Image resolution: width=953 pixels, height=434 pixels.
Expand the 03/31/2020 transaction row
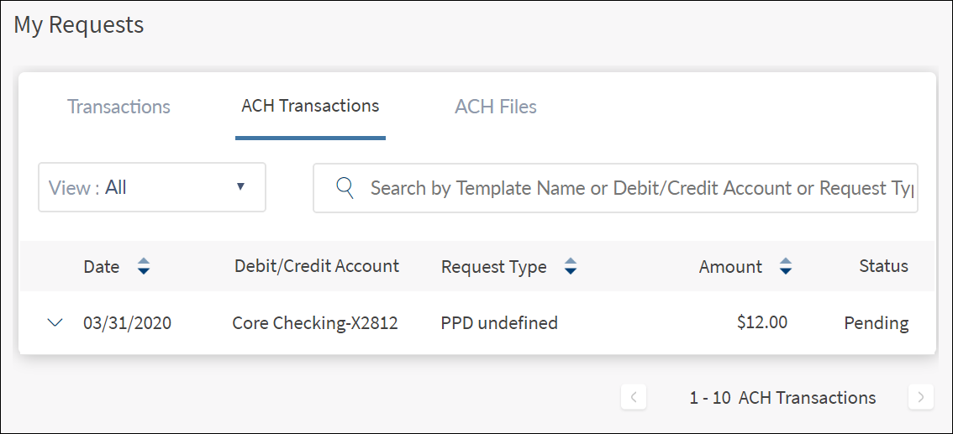55,322
